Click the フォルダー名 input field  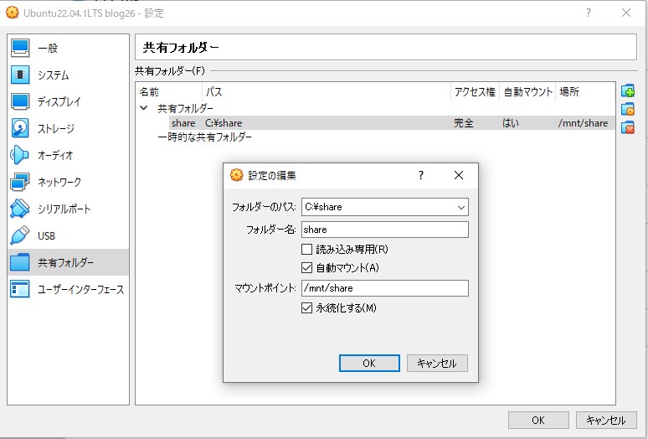coord(385,230)
